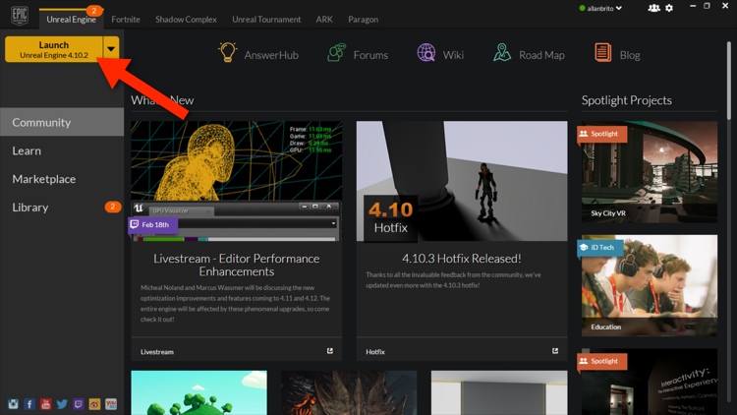This screenshot has height=415, width=737.
Task: Open the gray room news thumbnail
Action: (499, 392)
